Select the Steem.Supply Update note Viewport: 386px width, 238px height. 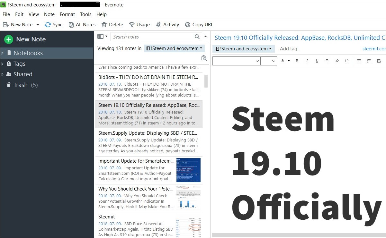(148, 142)
